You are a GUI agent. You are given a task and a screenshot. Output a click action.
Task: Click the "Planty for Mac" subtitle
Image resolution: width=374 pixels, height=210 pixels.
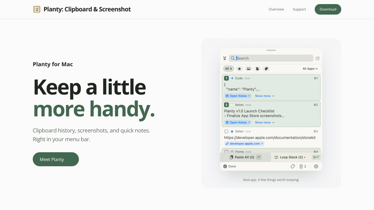pos(53,64)
